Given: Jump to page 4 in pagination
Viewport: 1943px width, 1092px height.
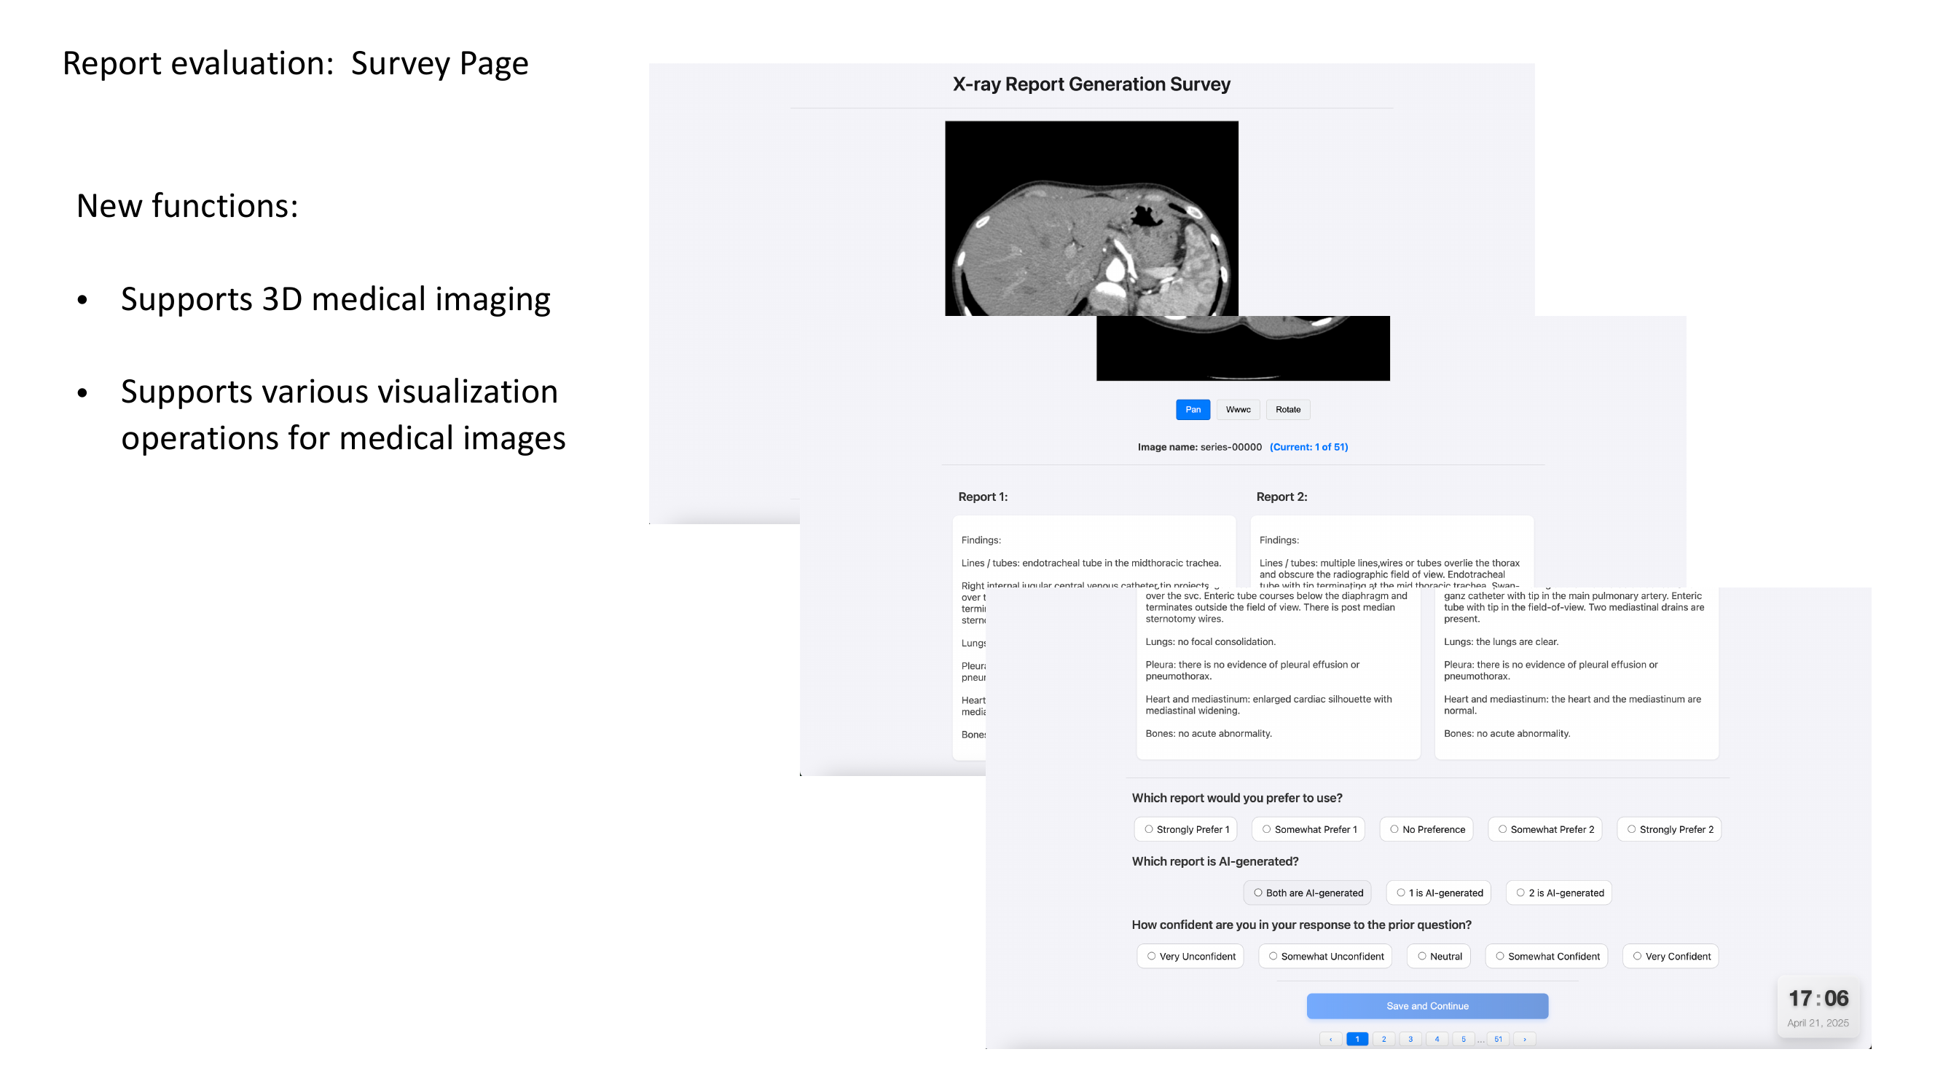Looking at the screenshot, I should tap(1437, 1039).
